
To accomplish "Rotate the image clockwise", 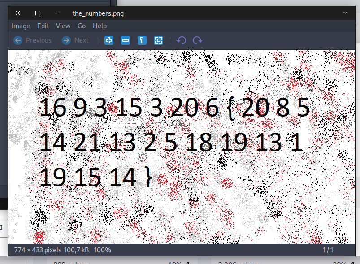I will coord(197,40).
